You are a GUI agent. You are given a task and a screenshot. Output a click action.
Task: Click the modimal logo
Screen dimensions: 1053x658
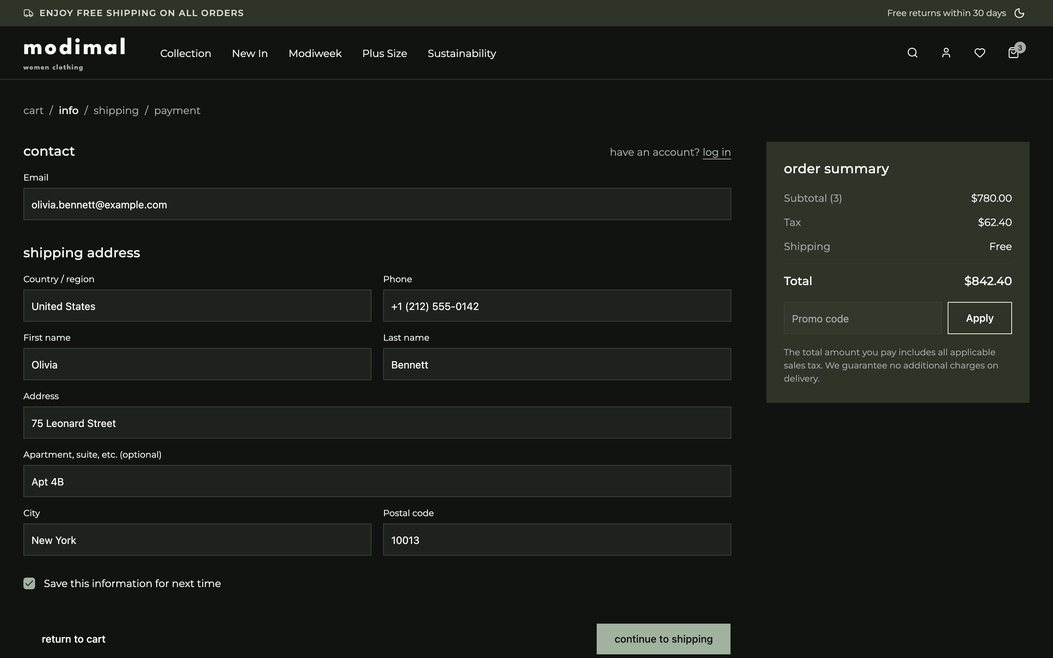click(x=75, y=54)
